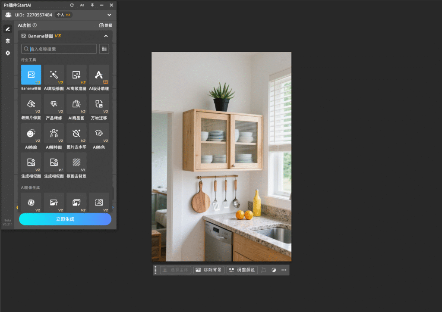Open the three-dots more options menu
442x312 pixels.
(x=284, y=270)
